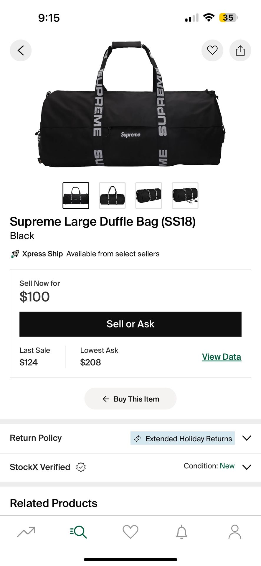Open the trending arrow tab
261x566 pixels.
click(26, 532)
